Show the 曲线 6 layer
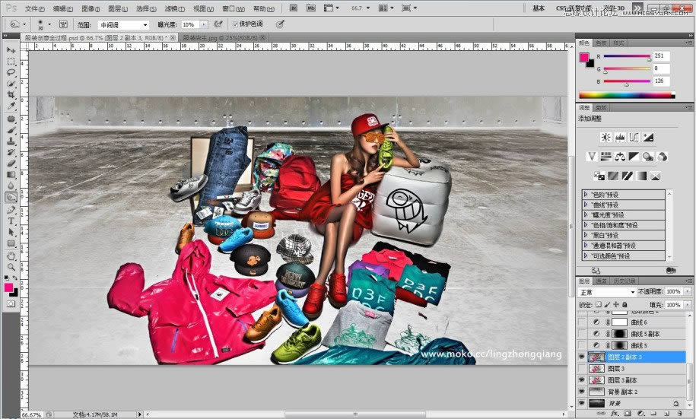This screenshot has width=696, height=419. [582, 322]
